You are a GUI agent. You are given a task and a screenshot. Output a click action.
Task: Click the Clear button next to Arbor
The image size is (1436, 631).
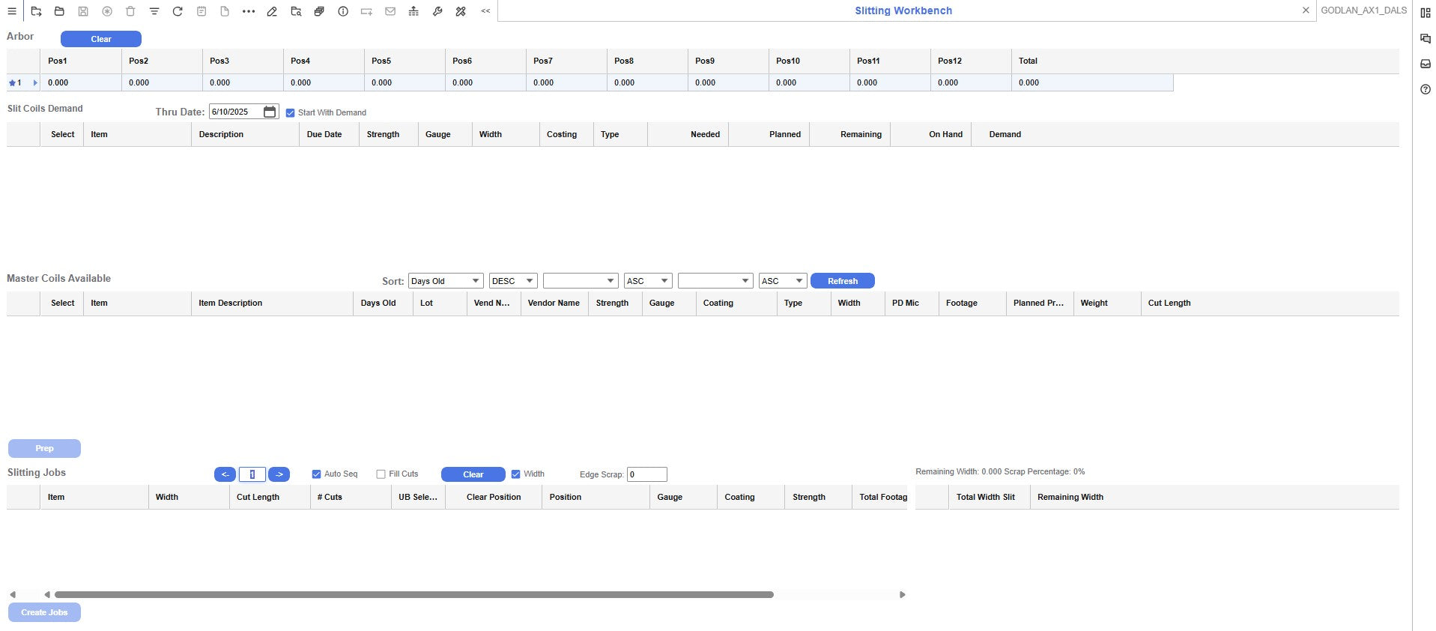(x=101, y=39)
